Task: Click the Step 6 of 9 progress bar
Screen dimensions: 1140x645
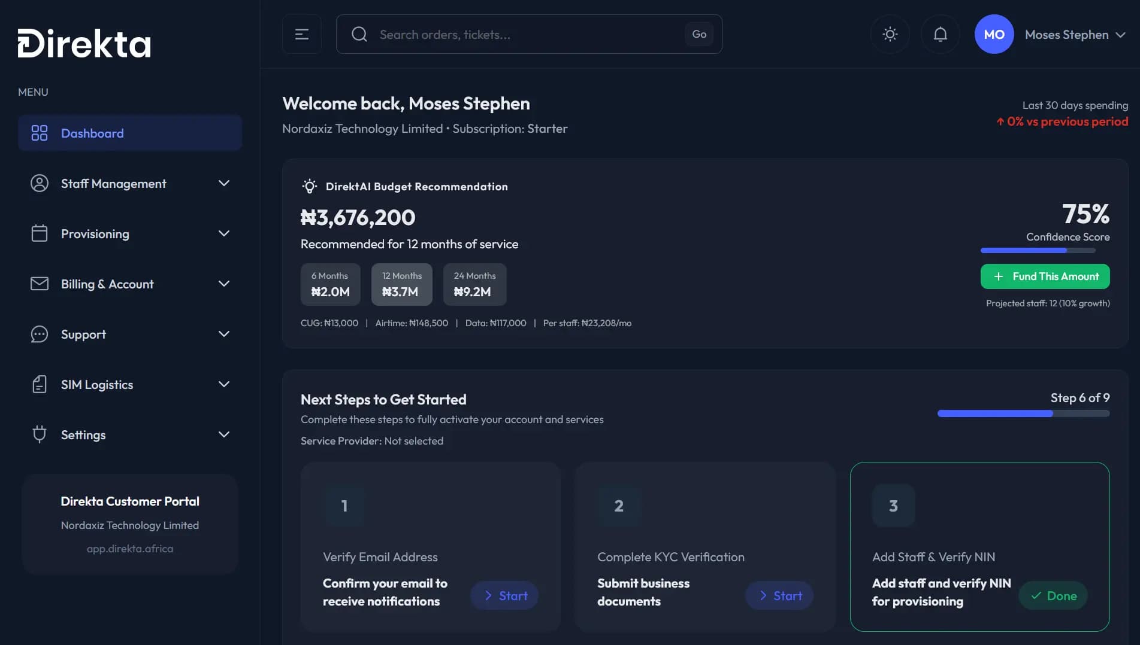Action: tap(1023, 413)
